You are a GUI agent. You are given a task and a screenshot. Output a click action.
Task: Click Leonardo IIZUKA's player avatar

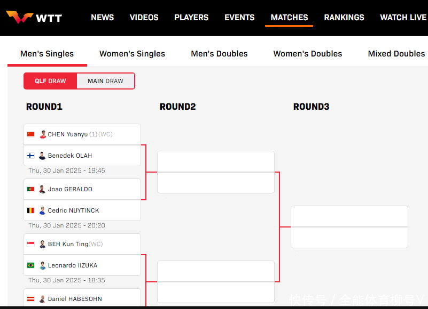(x=42, y=265)
